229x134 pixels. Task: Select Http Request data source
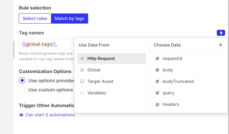112,59
